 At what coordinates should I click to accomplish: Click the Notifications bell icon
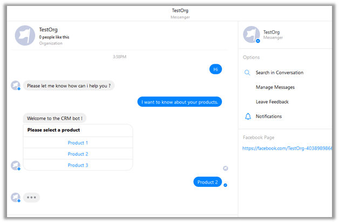point(248,117)
